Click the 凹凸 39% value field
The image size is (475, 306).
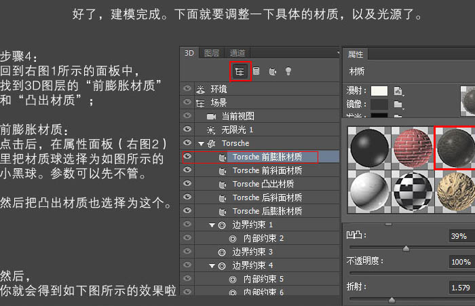coord(461,236)
